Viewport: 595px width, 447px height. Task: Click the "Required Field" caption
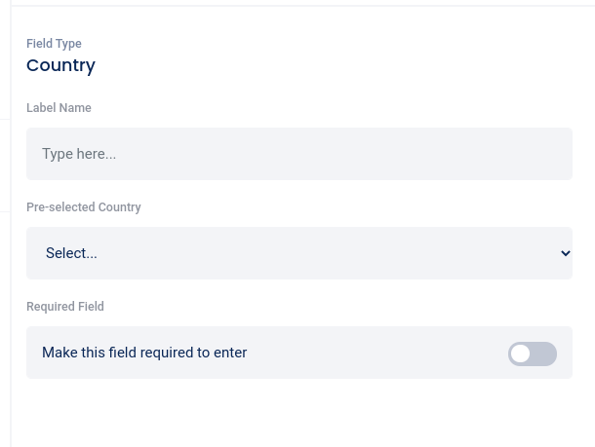point(65,307)
